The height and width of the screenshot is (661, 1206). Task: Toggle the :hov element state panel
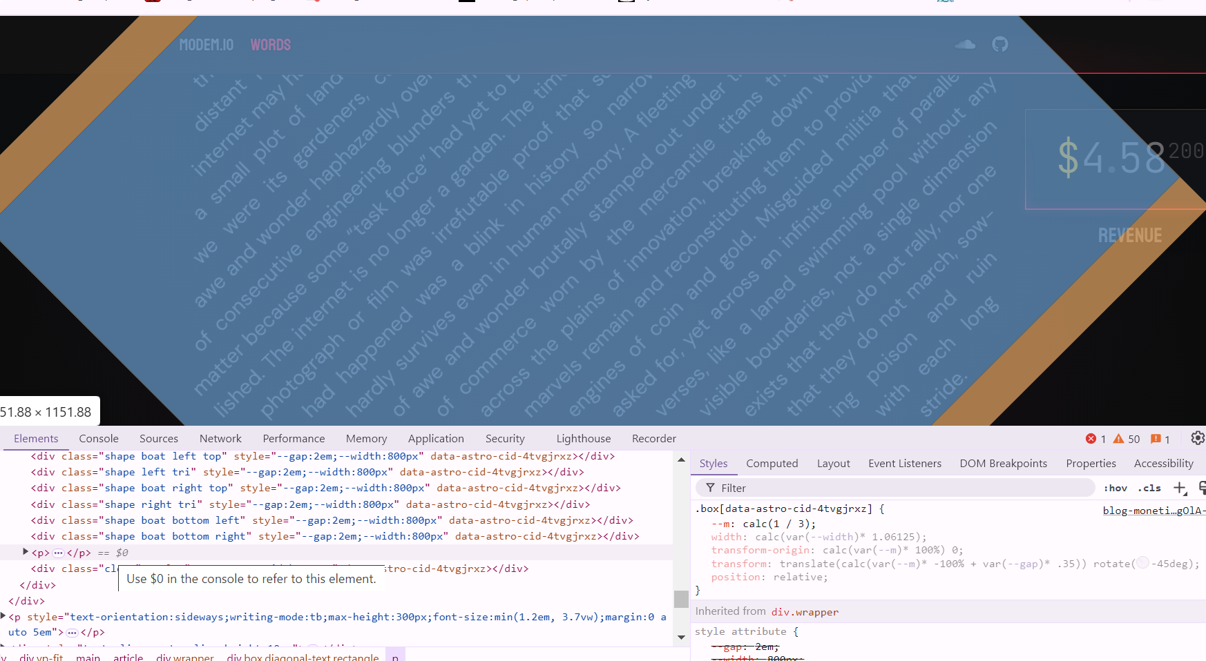1115,488
